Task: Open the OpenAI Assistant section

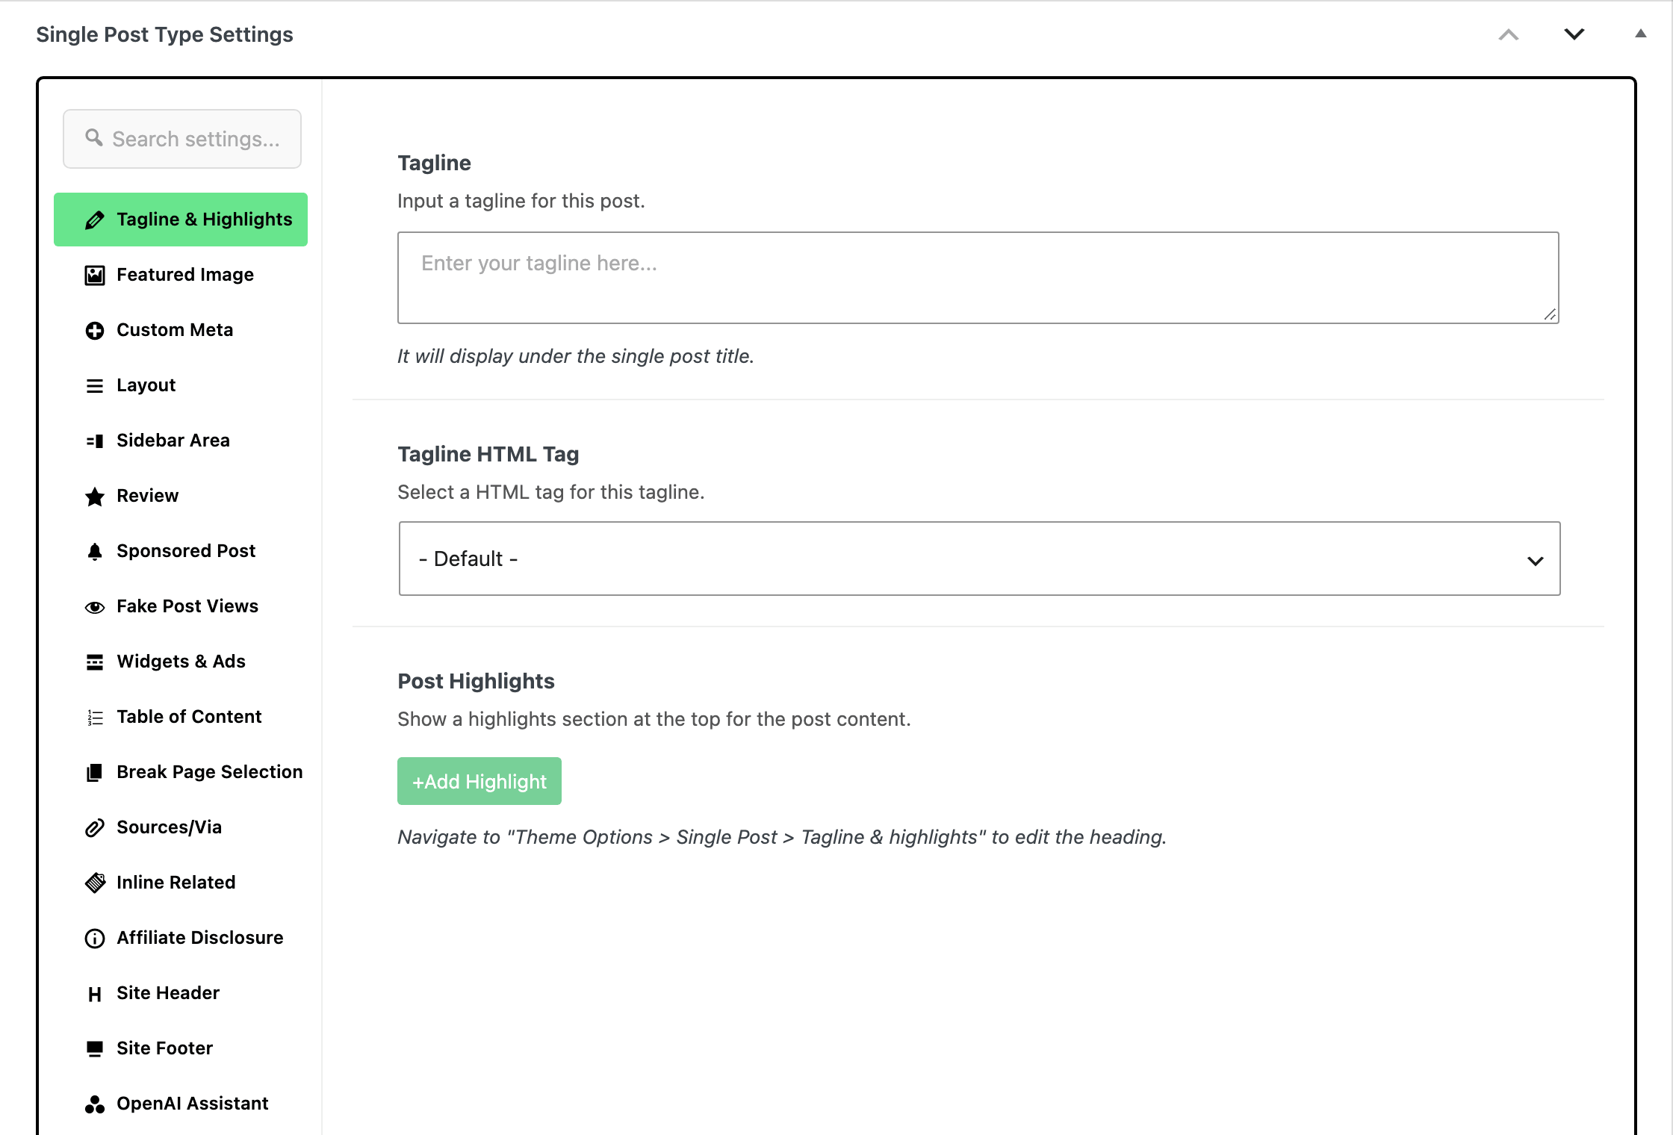Action: click(x=181, y=1104)
